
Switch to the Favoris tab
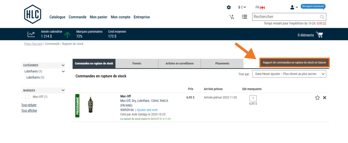point(137,63)
